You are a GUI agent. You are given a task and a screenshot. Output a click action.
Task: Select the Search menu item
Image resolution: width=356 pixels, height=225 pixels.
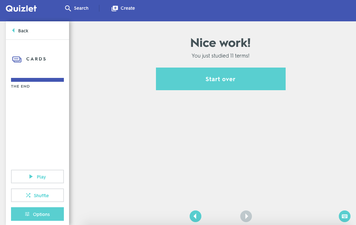coord(81,8)
